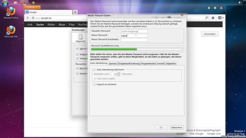246x138 pixels.
Task: Open the Personal Shit desktop shortcut
Action: (x=11, y=31)
